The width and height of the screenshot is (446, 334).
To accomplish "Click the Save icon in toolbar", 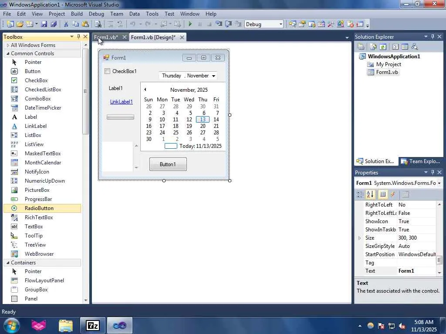I will [x=44, y=24].
